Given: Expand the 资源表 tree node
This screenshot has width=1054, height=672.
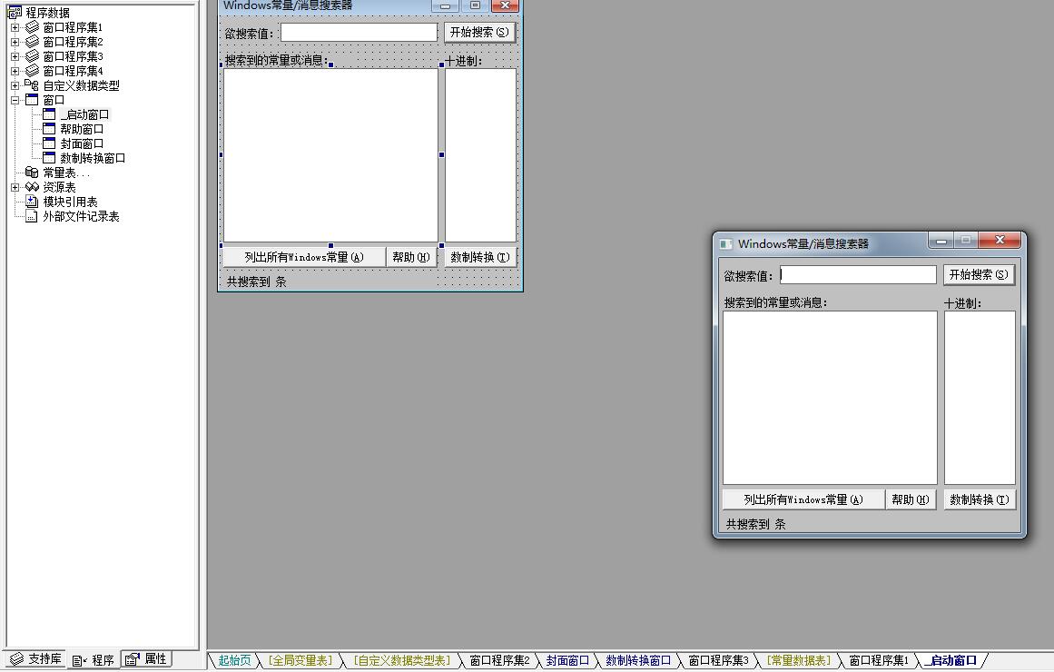Looking at the screenshot, I should [x=15, y=187].
